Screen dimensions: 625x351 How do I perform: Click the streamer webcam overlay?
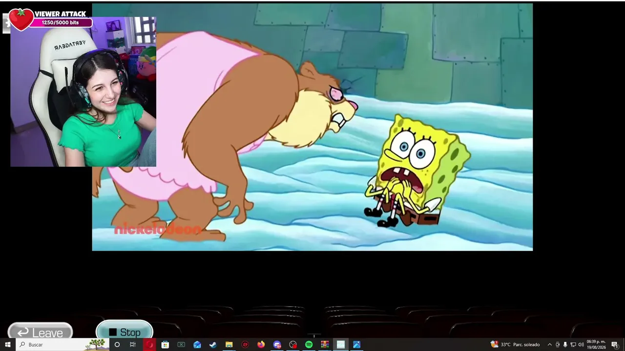83,92
